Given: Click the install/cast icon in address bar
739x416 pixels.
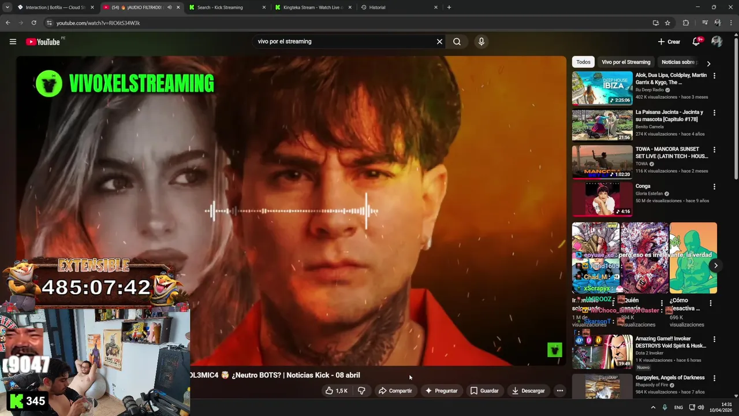Looking at the screenshot, I should pyautogui.click(x=655, y=23).
